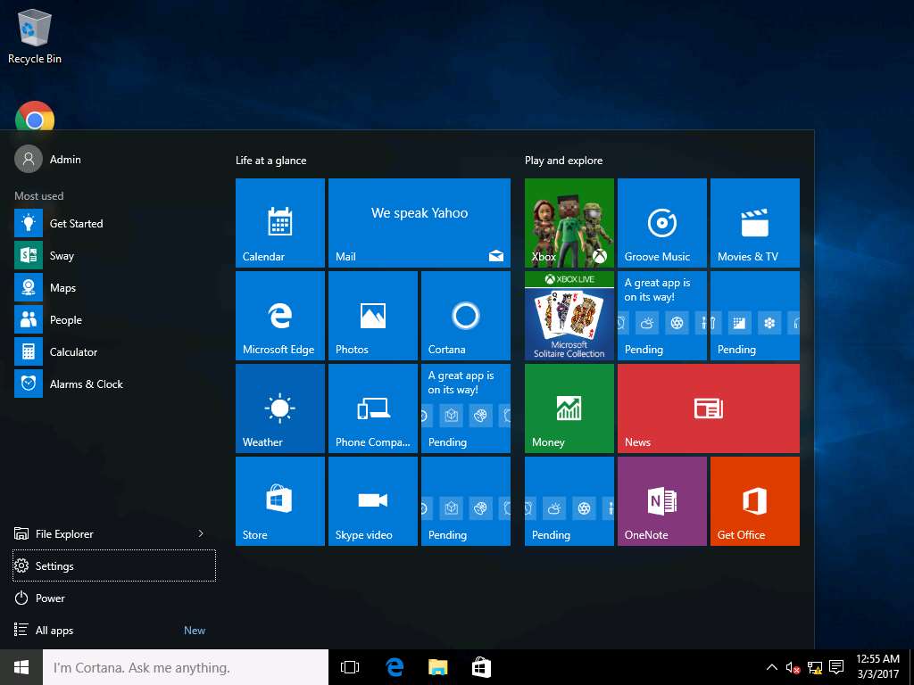Click Pending tile below Money
This screenshot has width=914, height=685.
coord(569,501)
